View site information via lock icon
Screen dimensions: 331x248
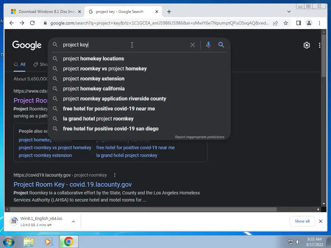(45, 23)
